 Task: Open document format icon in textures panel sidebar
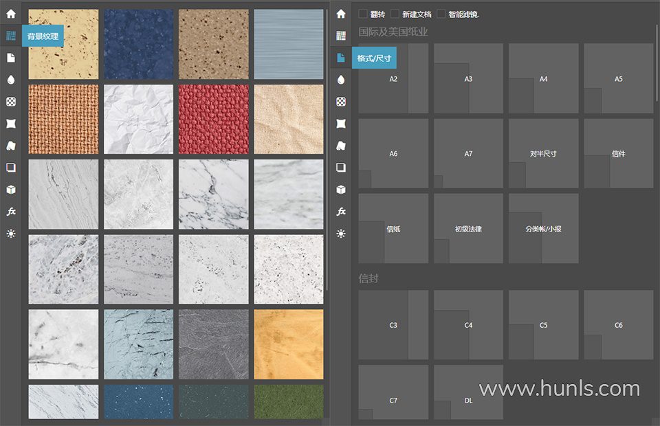coord(11,58)
